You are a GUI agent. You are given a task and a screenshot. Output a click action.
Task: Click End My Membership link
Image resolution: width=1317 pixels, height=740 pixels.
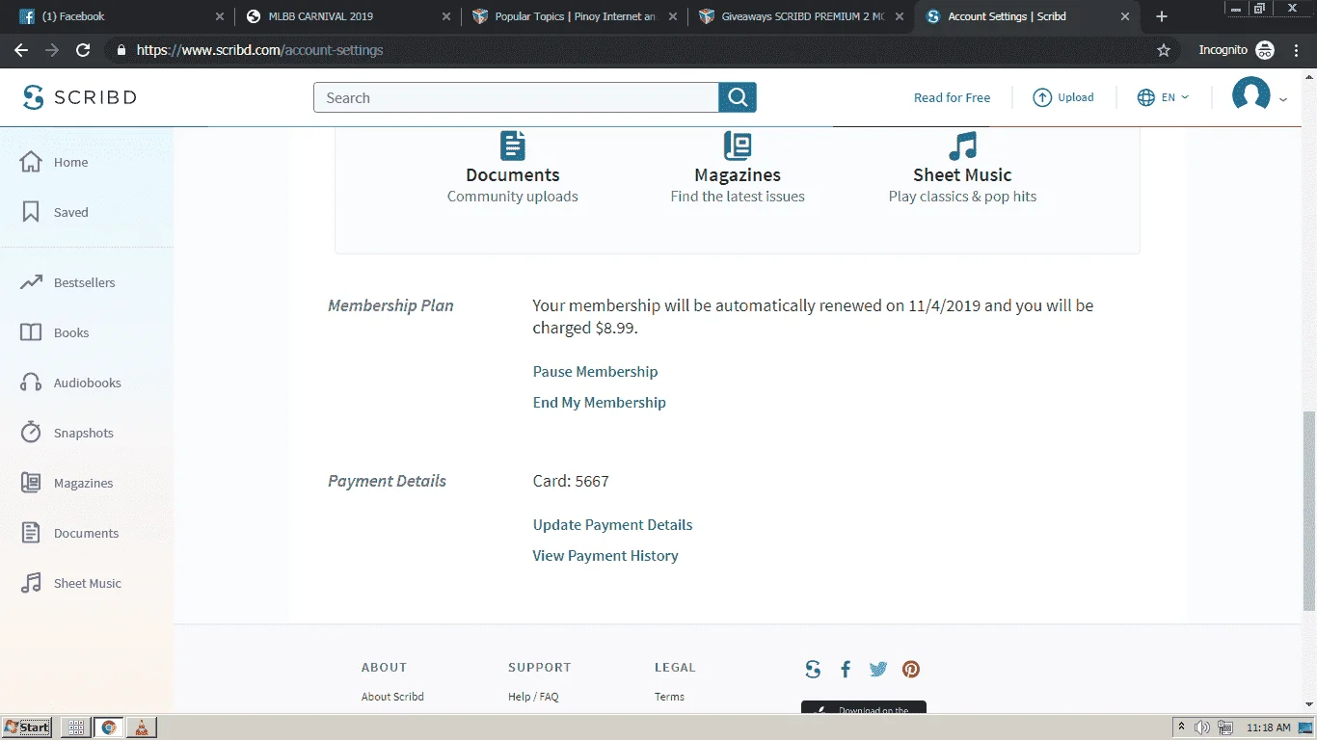click(x=599, y=403)
